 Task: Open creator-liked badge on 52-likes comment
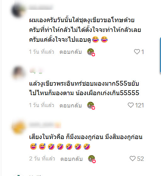coord(92,159)
